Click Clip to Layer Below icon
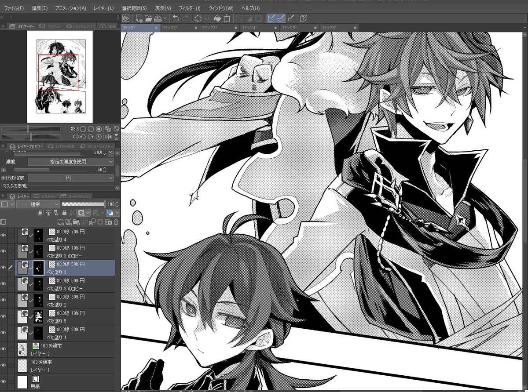The height and width of the screenshot is (392, 528). pyautogui.click(x=40, y=213)
